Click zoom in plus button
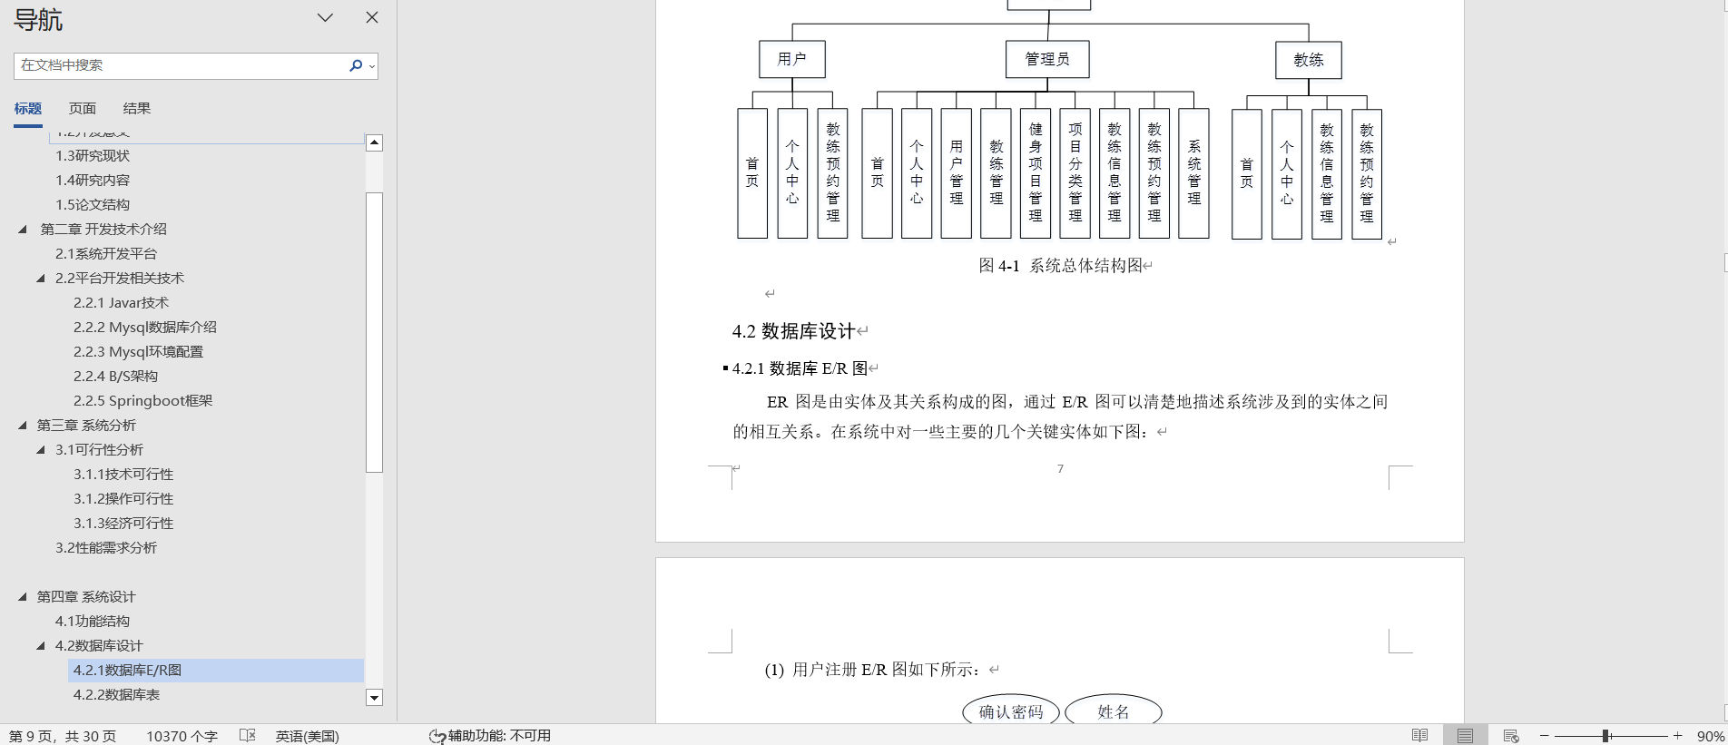Image resolution: width=1728 pixels, height=745 pixels. tap(1678, 736)
